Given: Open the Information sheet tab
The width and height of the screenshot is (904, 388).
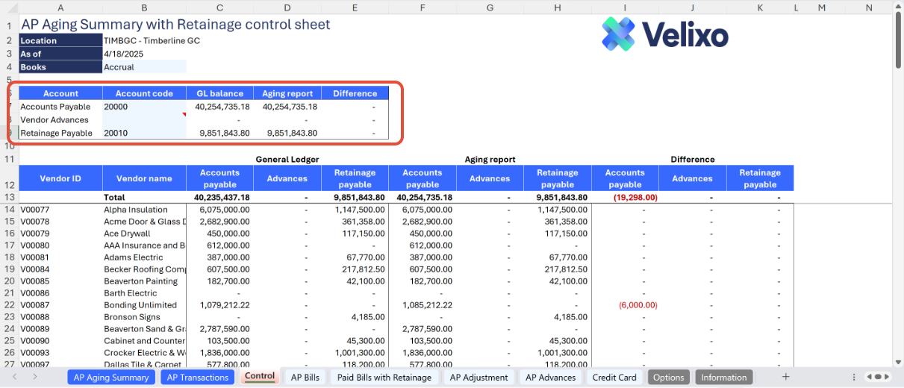Looking at the screenshot, I should point(723,378).
